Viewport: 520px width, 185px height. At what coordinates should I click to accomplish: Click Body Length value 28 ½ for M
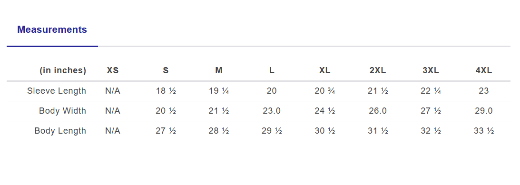218,131
